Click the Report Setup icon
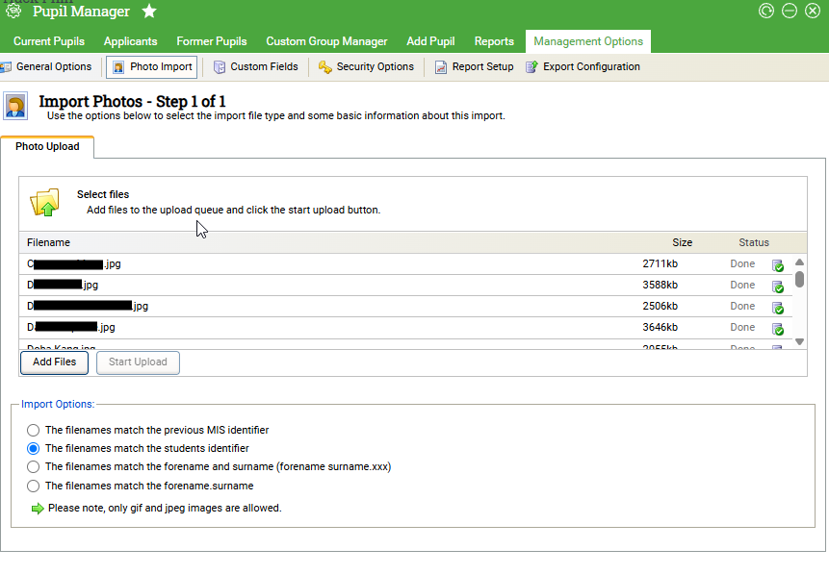Viewport: 829px width, 574px height. click(x=440, y=67)
